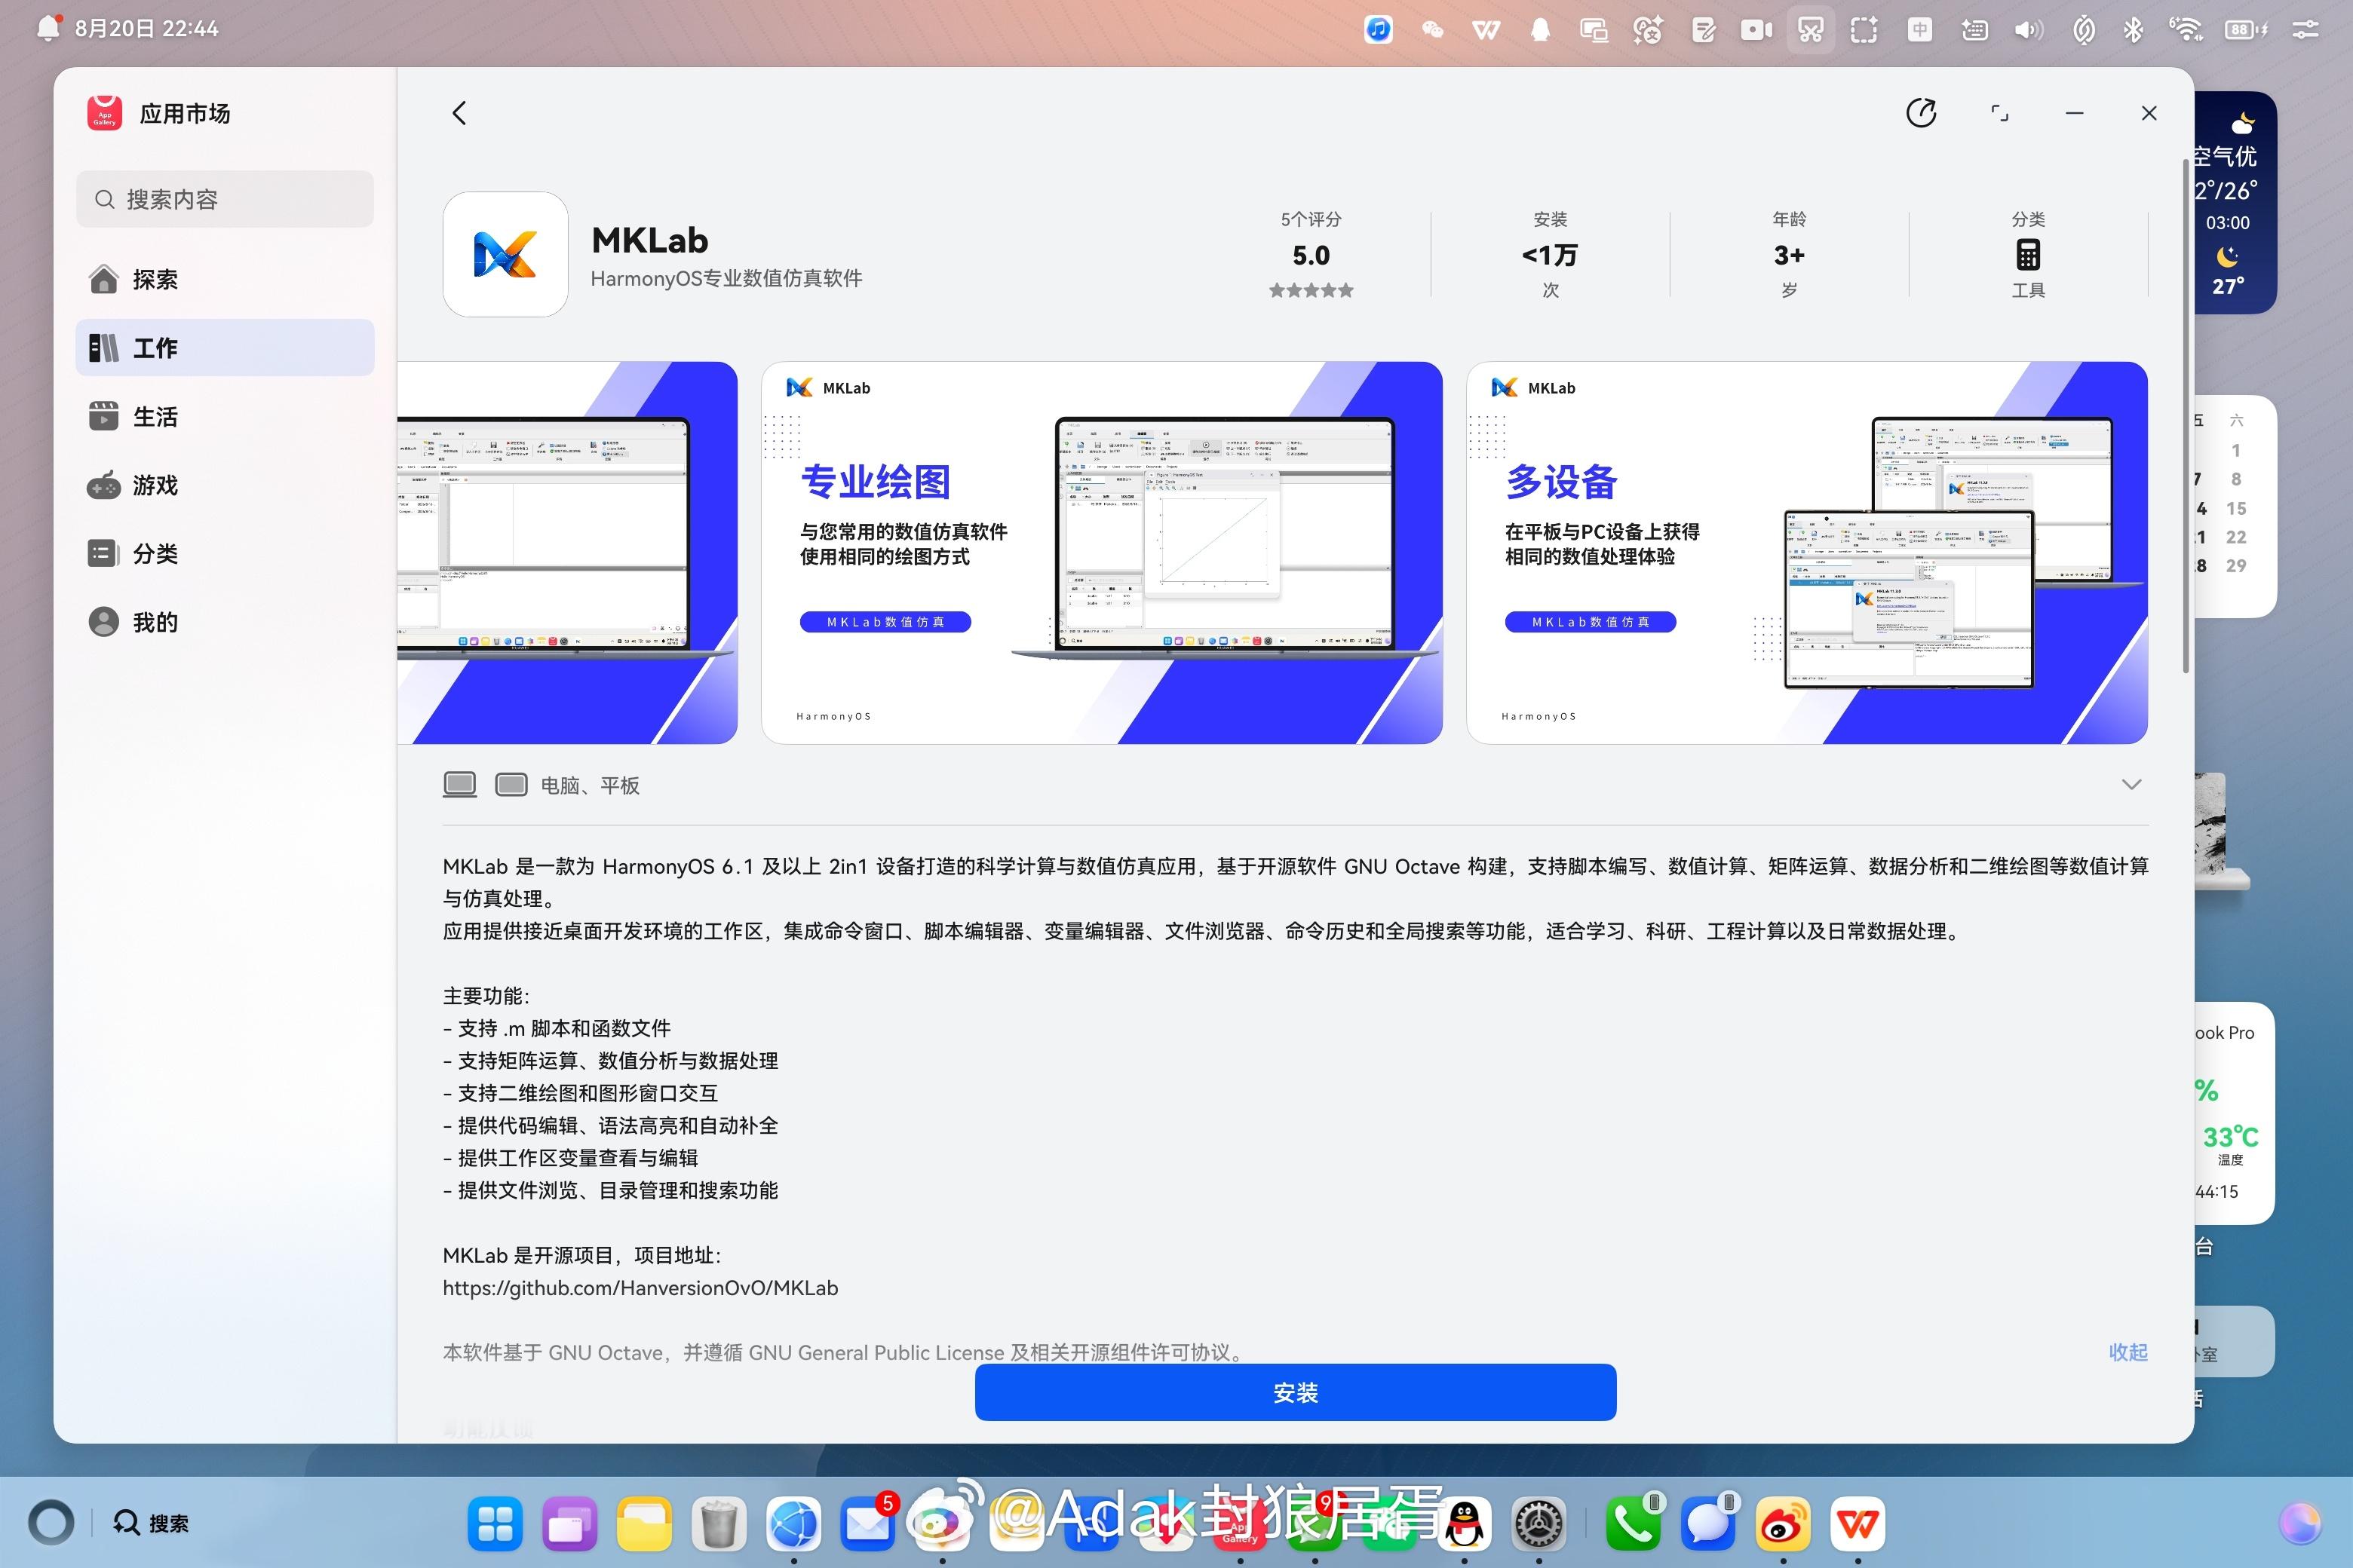Screen dimensions: 2353x1568
Task: Open the MKLab GitHub project link
Action: pos(640,1288)
